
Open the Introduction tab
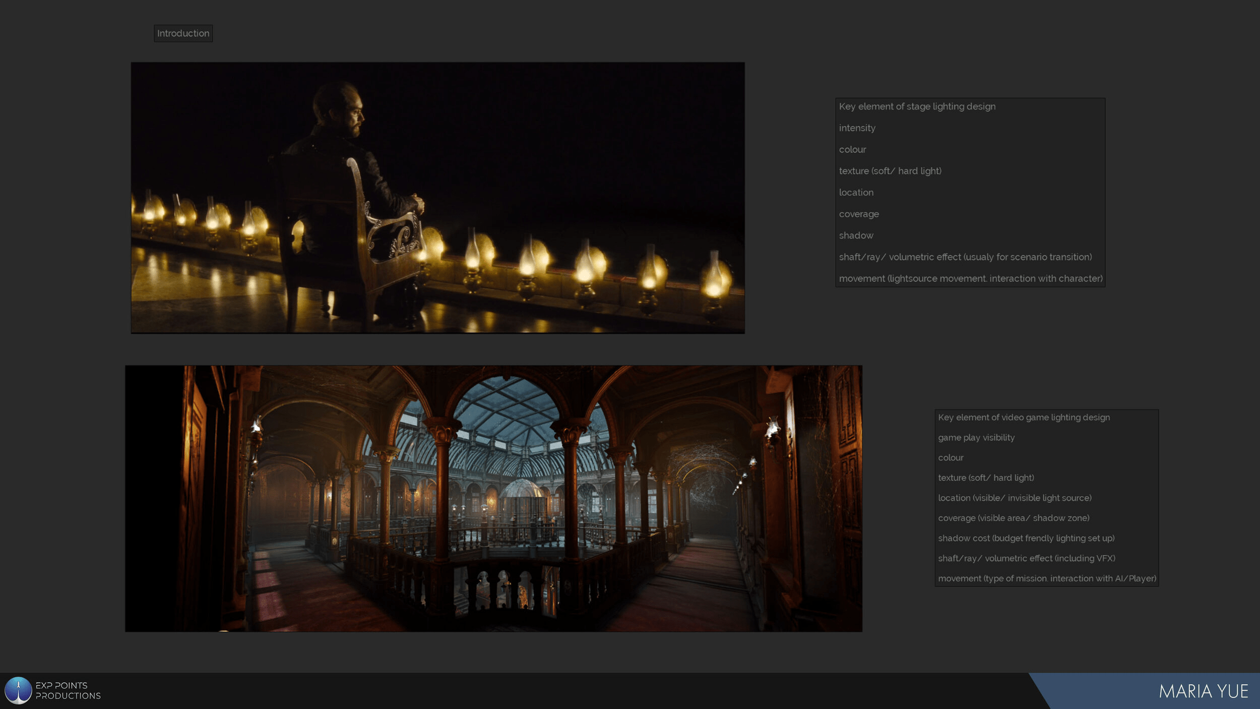tap(182, 33)
